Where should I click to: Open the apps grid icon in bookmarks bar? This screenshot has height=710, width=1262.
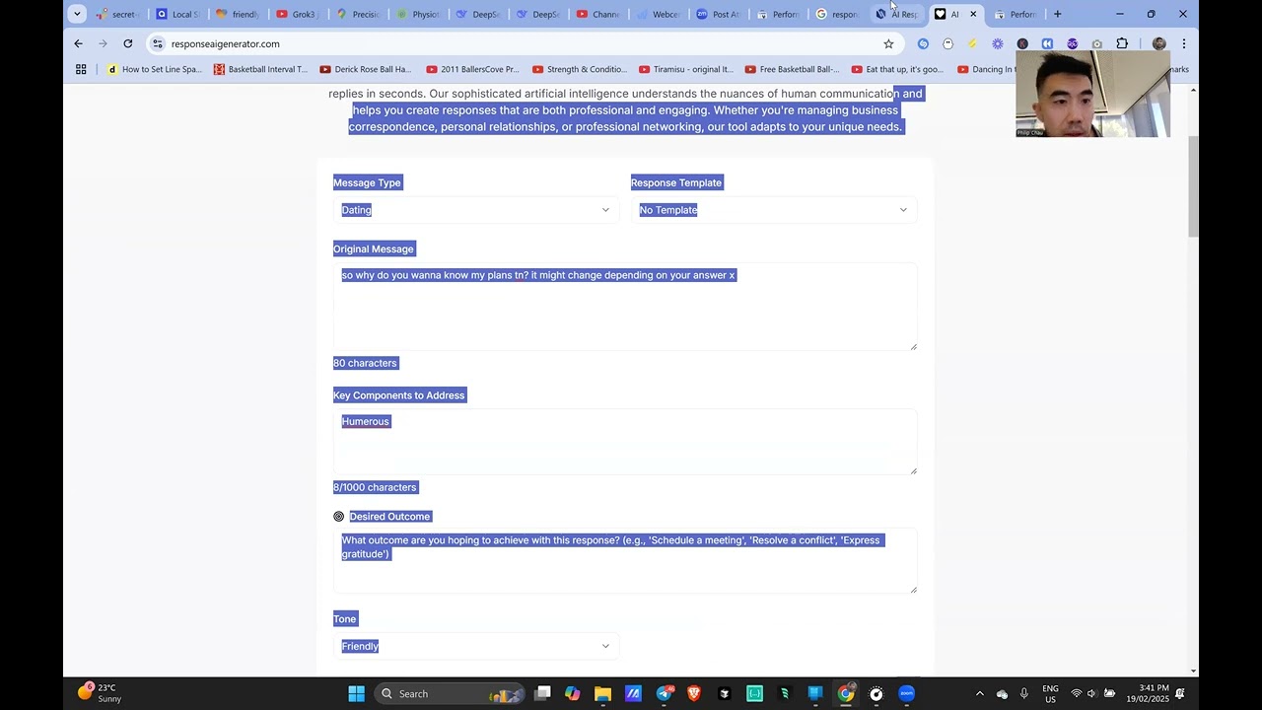coord(81,69)
